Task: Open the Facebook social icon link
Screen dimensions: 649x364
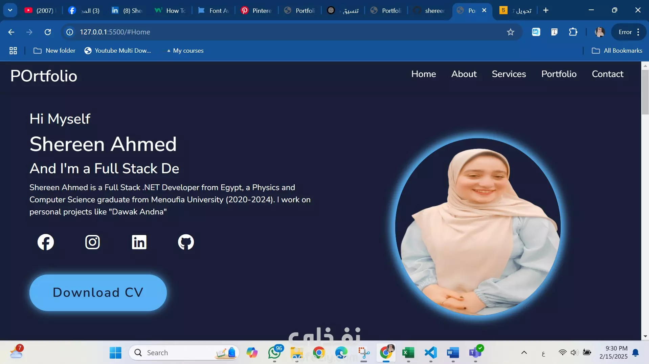Action: 46,242
